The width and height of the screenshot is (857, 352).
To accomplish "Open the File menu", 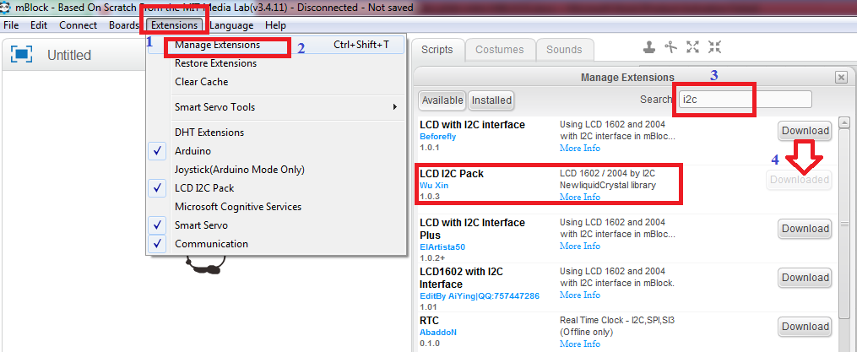I will 11,25.
